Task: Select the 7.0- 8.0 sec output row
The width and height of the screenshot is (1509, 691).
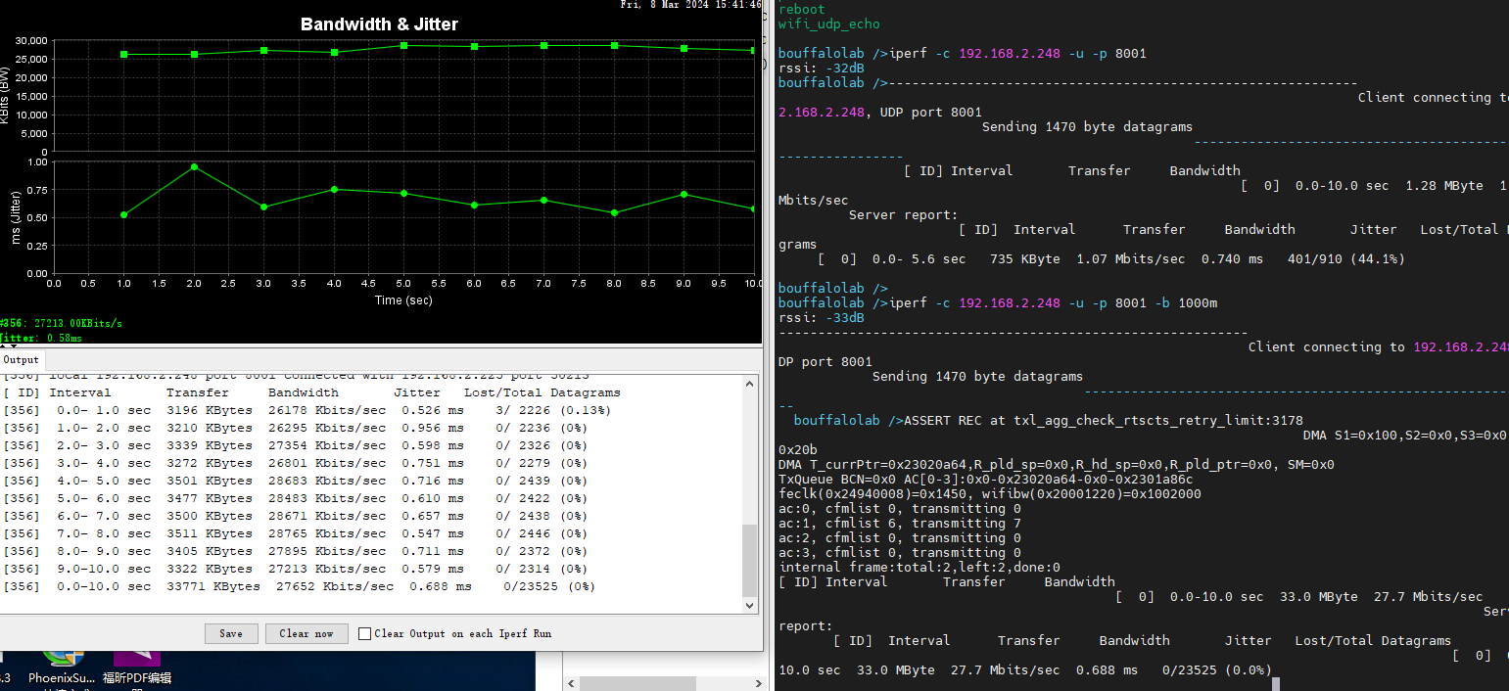Action: click(x=295, y=533)
